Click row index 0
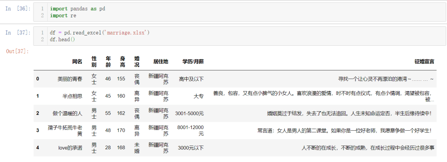 (38, 79)
